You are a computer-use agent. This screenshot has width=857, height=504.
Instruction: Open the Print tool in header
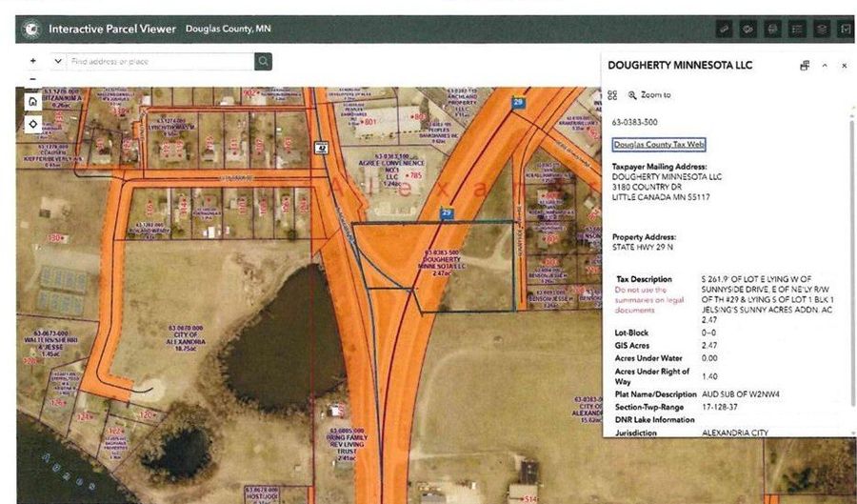click(772, 29)
